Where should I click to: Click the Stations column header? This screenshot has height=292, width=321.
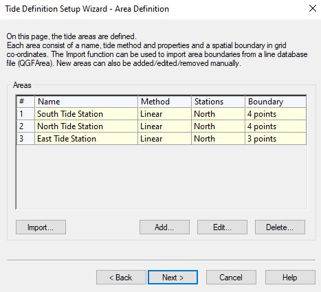pos(218,102)
